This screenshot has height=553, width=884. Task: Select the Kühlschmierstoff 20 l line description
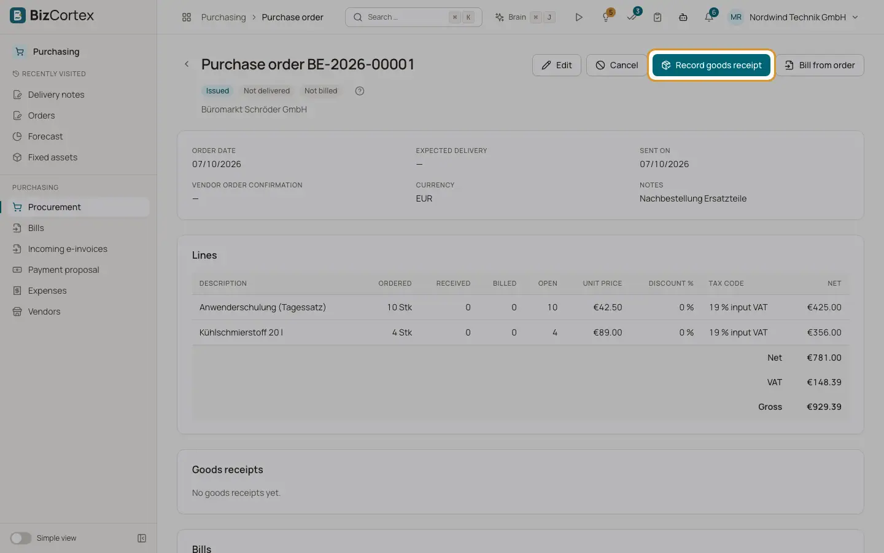(241, 332)
